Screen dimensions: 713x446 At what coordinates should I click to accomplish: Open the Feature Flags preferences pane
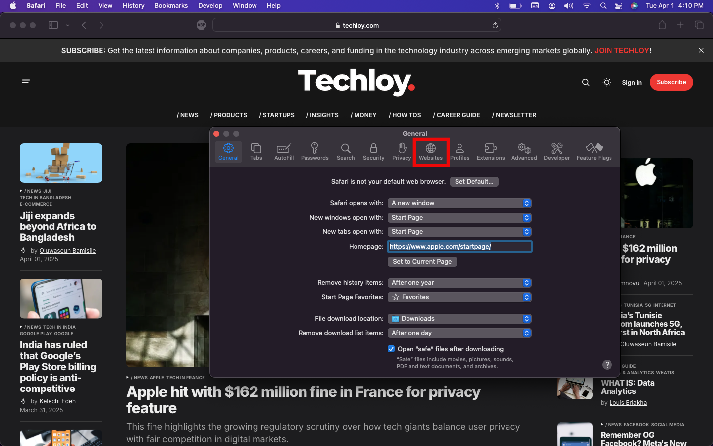[x=594, y=152]
